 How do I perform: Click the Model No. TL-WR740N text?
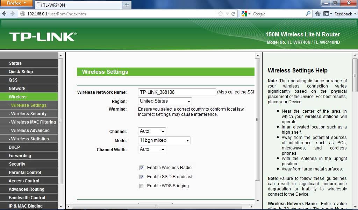pyautogui.click(x=303, y=42)
